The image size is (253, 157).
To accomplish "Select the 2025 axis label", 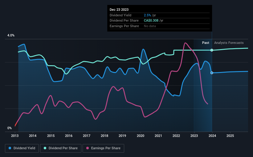I will click(x=230, y=136).
